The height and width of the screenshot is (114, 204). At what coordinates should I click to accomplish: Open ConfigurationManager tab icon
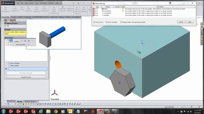11,20
